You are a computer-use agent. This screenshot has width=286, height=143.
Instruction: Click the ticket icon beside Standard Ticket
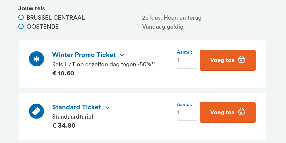37,111
